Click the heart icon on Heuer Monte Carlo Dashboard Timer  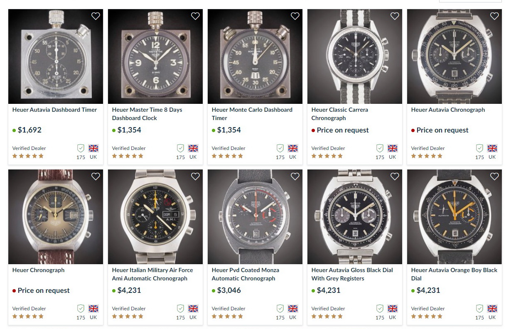pos(295,16)
